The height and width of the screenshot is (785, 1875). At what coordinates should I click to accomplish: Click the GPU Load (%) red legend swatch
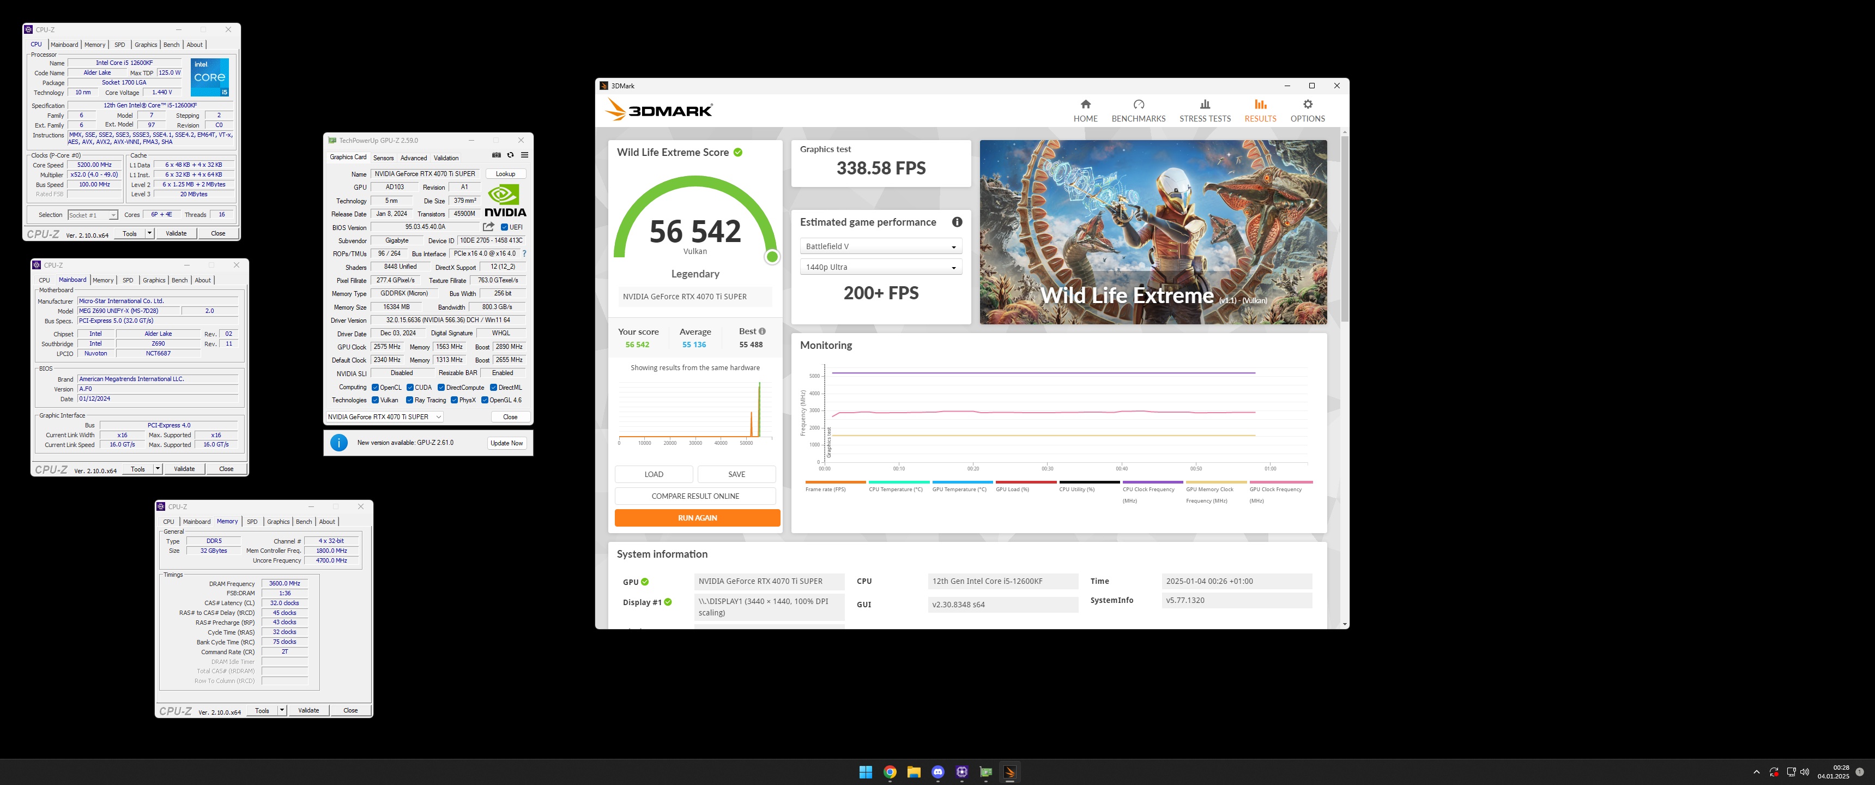(1026, 482)
